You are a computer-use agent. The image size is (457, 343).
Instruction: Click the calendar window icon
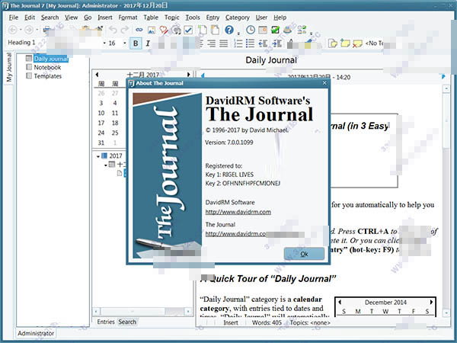click(x=263, y=30)
